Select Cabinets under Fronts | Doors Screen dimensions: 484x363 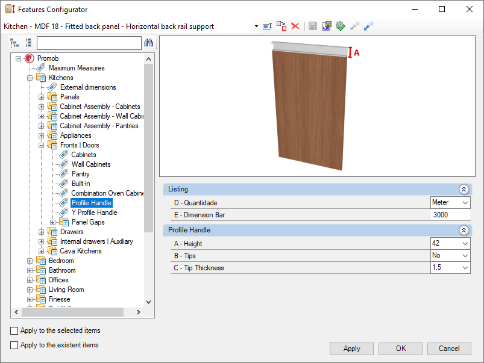[84, 155]
